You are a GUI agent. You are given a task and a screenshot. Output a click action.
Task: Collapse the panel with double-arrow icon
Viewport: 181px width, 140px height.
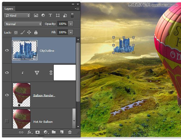tap(73, 4)
